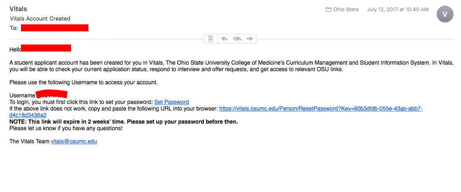
Task: Click the redacted value after Username
Action: click(x=52, y=94)
